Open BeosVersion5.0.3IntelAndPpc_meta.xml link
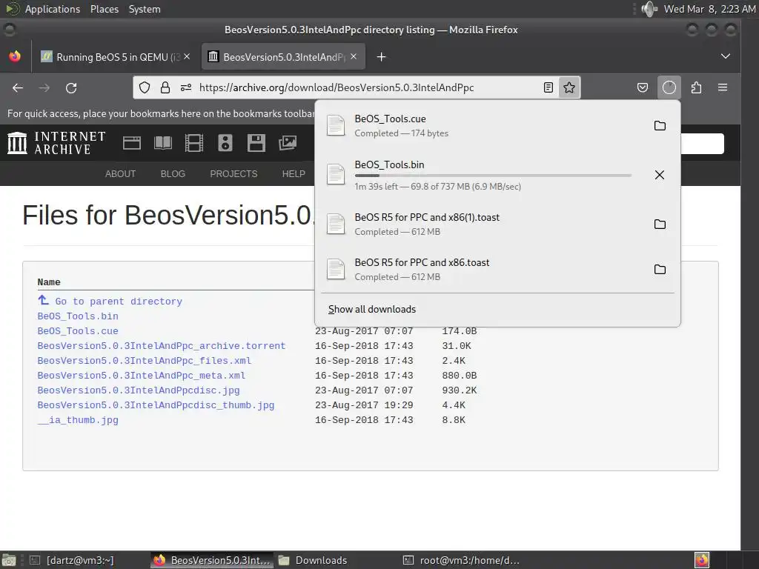Screen dimensions: 759x569 [x=142, y=376]
